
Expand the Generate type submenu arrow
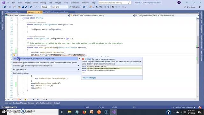78,66
